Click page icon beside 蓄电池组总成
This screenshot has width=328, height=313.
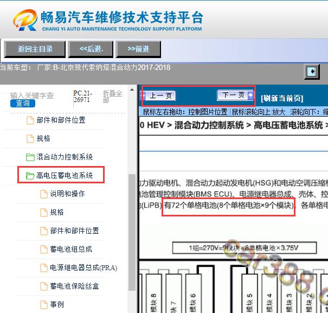(x=44, y=250)
